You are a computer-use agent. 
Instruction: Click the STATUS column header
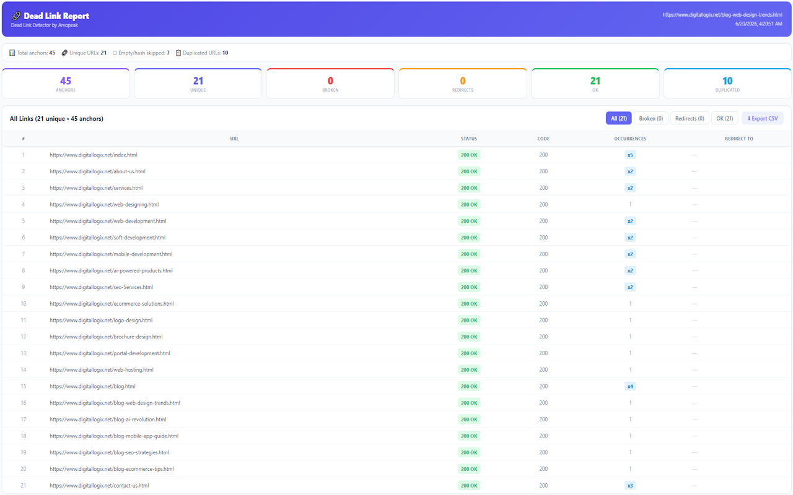[x=469, y=139]
